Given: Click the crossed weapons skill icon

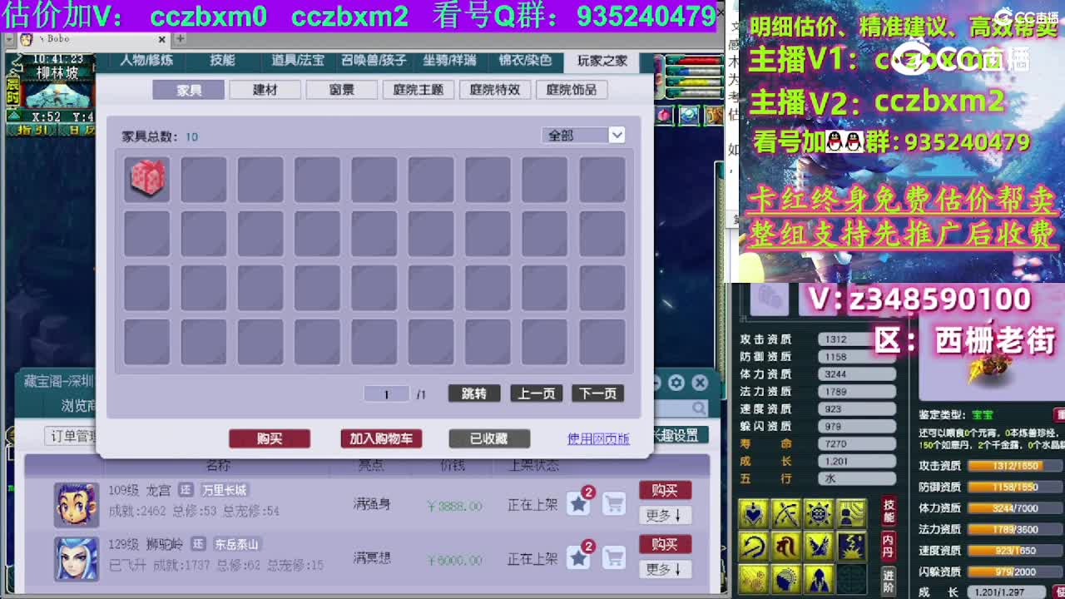Looking at the screenshot, I should point(785,513).
